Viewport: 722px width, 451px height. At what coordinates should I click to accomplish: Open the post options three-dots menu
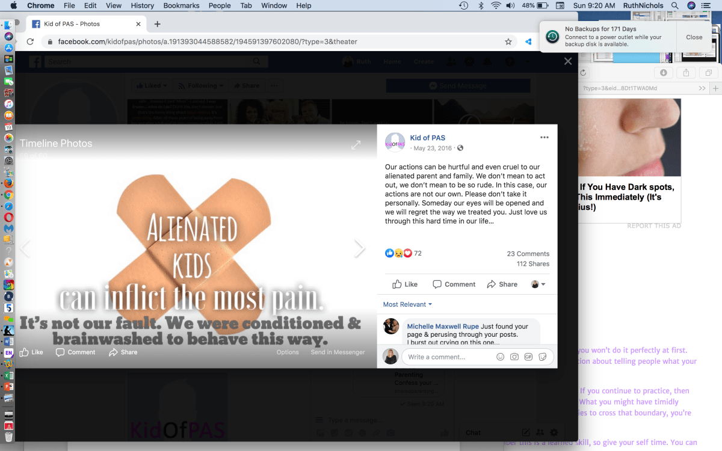(544, 138)
